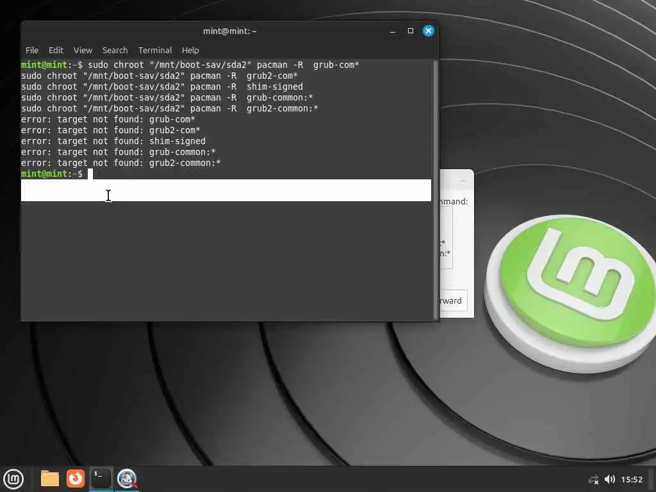This screenshot has width=656, height=492.
Task: Open the File menu in terminal
Action: pyautogui.click(x=32, y=50)
